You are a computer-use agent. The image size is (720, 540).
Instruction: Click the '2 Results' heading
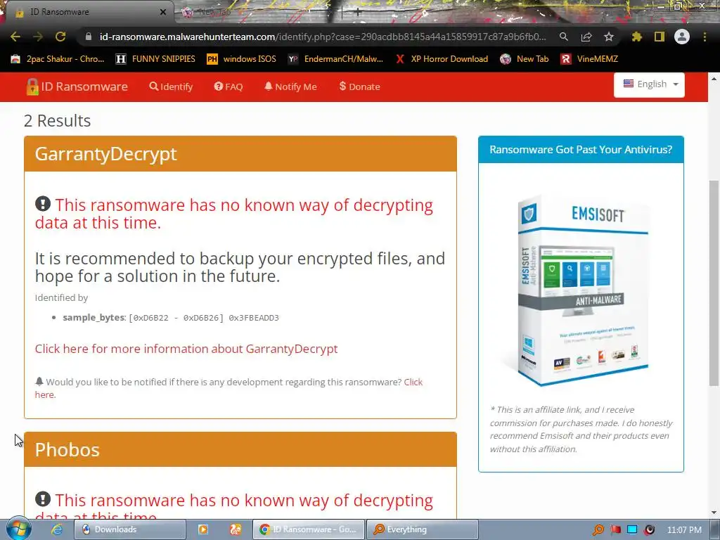pyautogui.click(x=58, y=120)
